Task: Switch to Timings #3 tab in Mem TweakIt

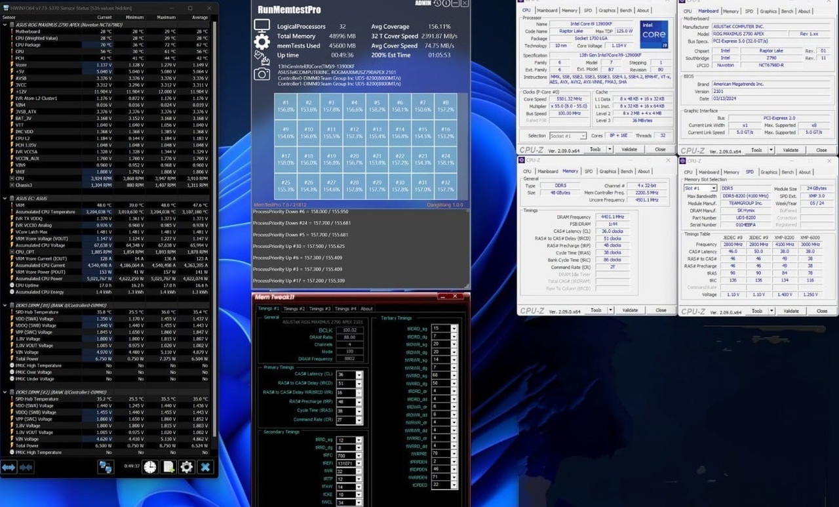Action: click(319, 308)
